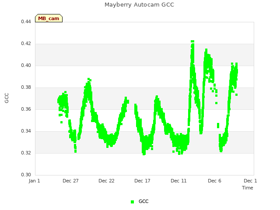This screenshot has height=210, width=280.
Task: Click the 0.32 y-axis value
Action: coord(26,153)
